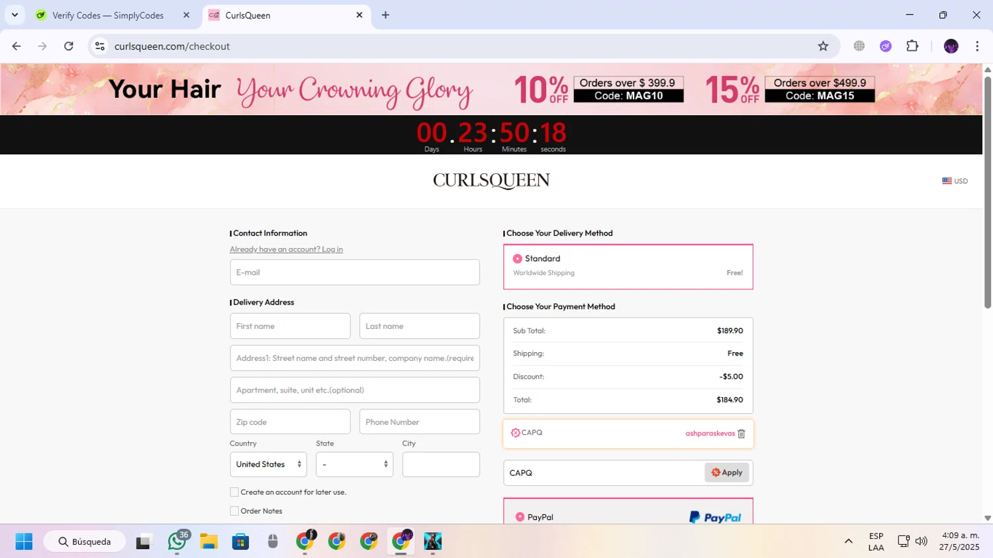Click the PayPal logo in payment box
The width and height of the screenshot is (993, 558).
click(x=715, y=518)
